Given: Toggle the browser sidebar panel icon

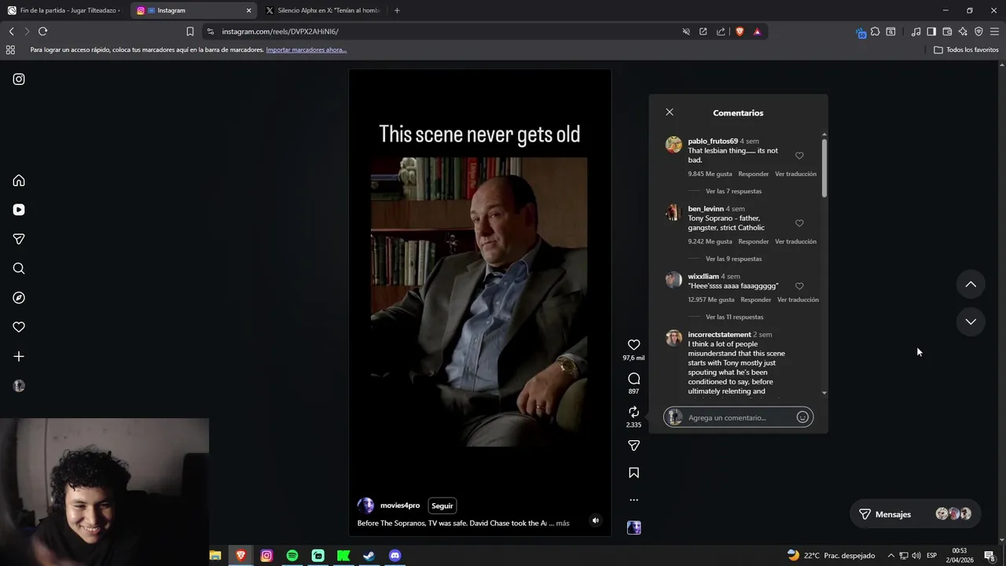Looking at the screenshot, I should pos(931,31).
